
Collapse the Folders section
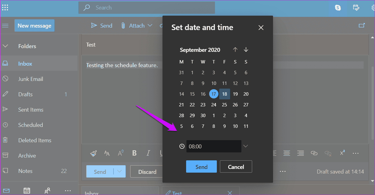point(5,46)
